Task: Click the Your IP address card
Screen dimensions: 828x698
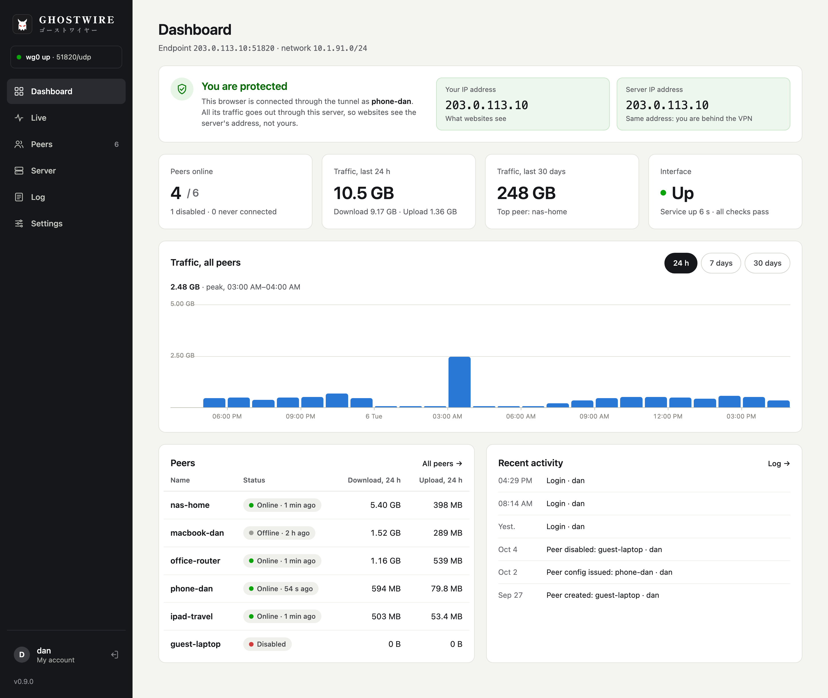Action: tap(523, 104)
